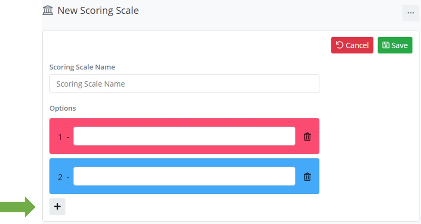Screen dimensions: 421x224
Task: Delete option 1 with its trash icon
Action: point(307,137)
